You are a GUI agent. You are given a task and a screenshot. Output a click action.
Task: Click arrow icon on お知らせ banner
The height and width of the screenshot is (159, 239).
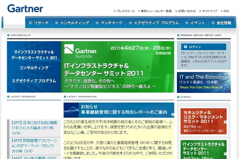[x=172, y=115]
